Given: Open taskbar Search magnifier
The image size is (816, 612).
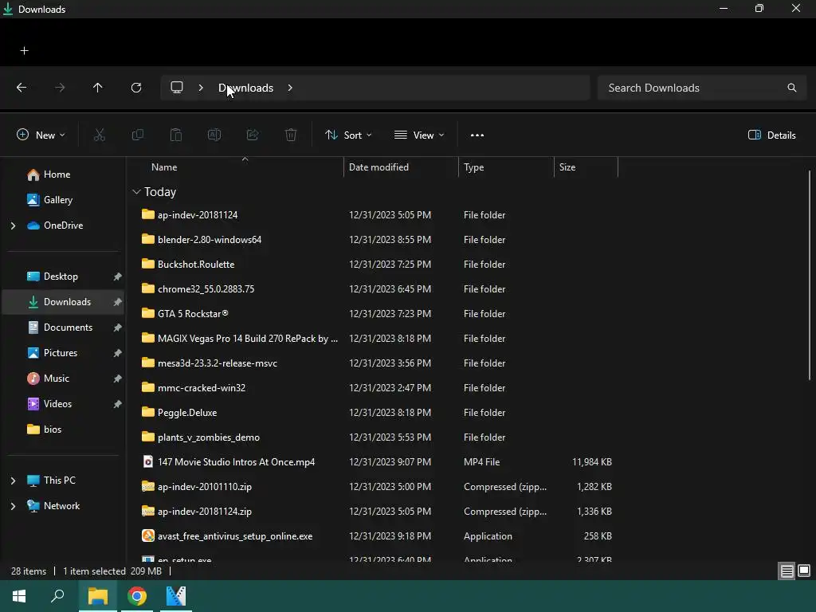Looking at the screenshot, I should coord(57,596).
